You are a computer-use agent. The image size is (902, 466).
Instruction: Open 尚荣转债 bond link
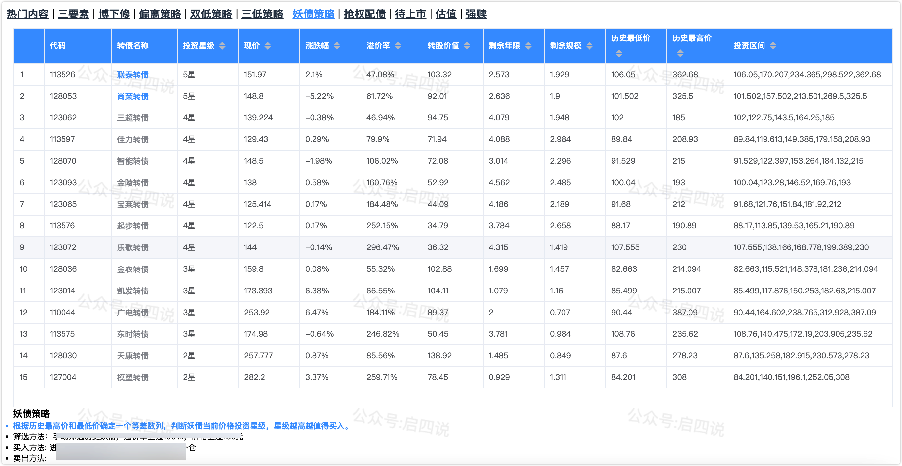click(x=133, y=97)
